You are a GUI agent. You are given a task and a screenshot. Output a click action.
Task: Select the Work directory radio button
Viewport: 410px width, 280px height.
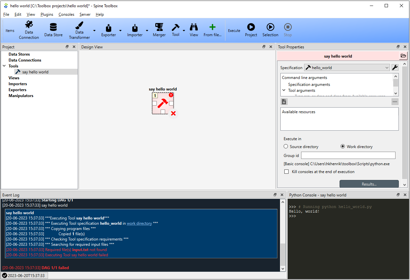click(343, 146)
